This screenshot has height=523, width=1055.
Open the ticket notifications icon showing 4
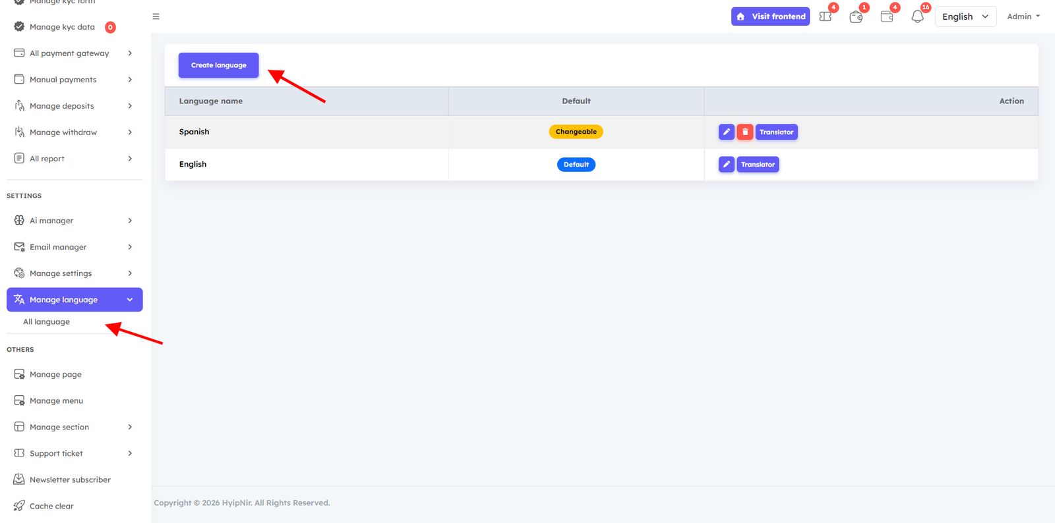pyautogui.click(x=825, y=16)
